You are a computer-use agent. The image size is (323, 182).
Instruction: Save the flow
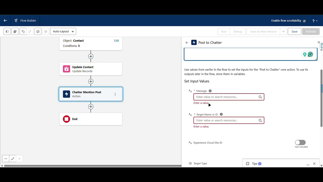(x=294, y=32)
